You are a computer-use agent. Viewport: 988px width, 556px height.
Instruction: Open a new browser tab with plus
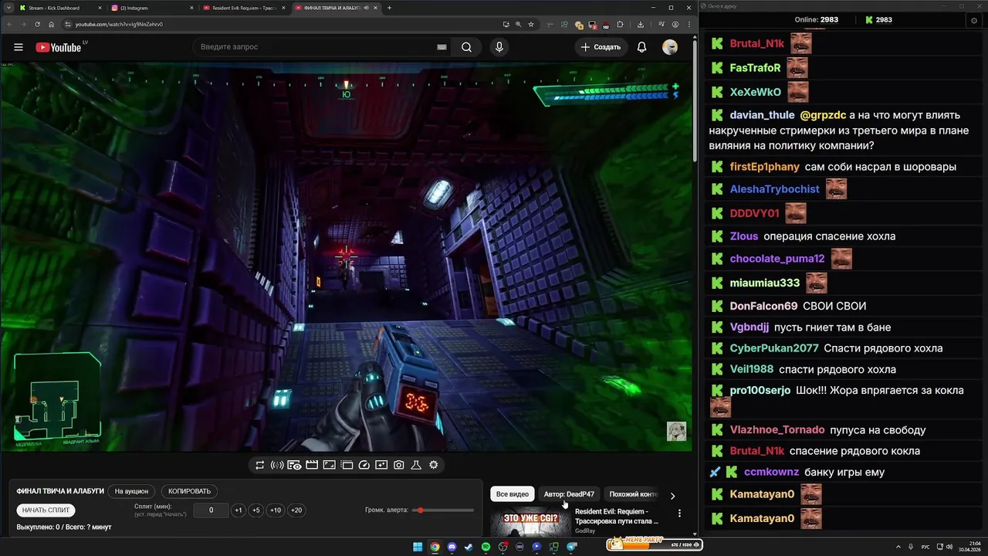click(389, 8)
